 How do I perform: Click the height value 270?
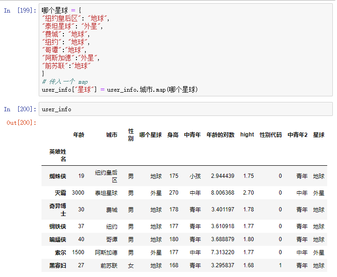click(174, 193)
